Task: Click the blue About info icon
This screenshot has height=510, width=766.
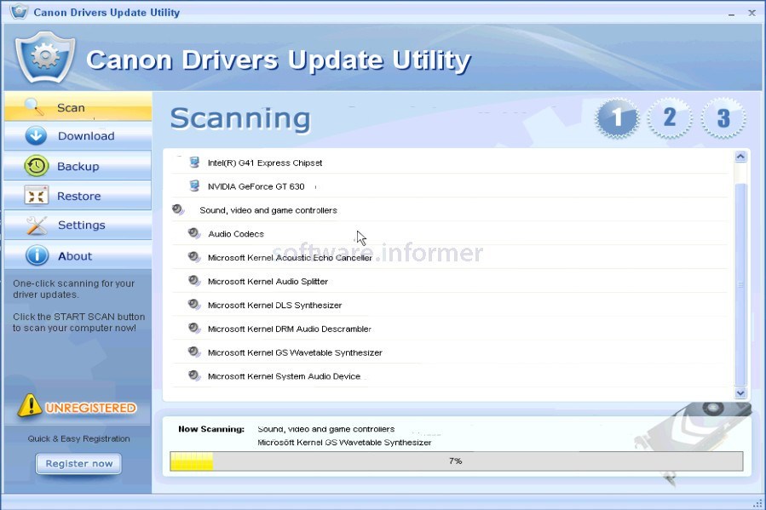Action: click(x=37, y=255)
